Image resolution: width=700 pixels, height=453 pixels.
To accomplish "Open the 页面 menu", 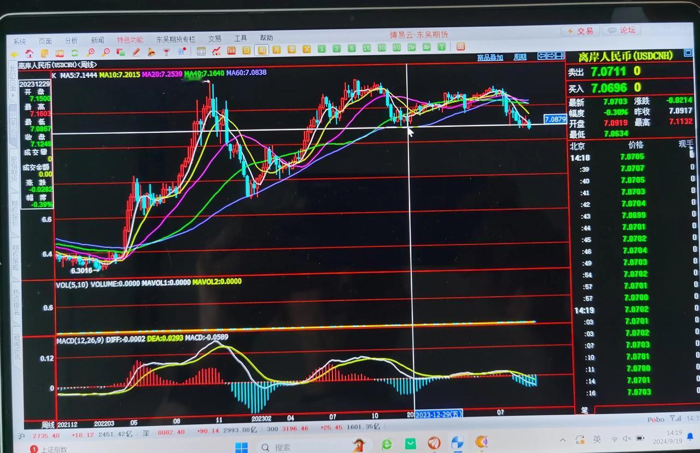I will click(45, 41).
